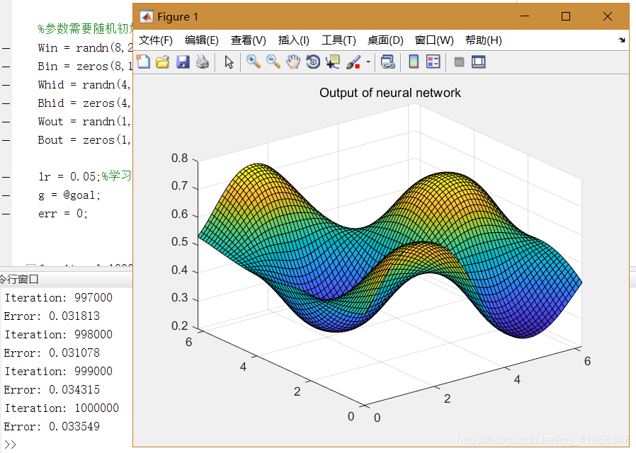
Task: Print the figure using printer icon
Action: 203,62
